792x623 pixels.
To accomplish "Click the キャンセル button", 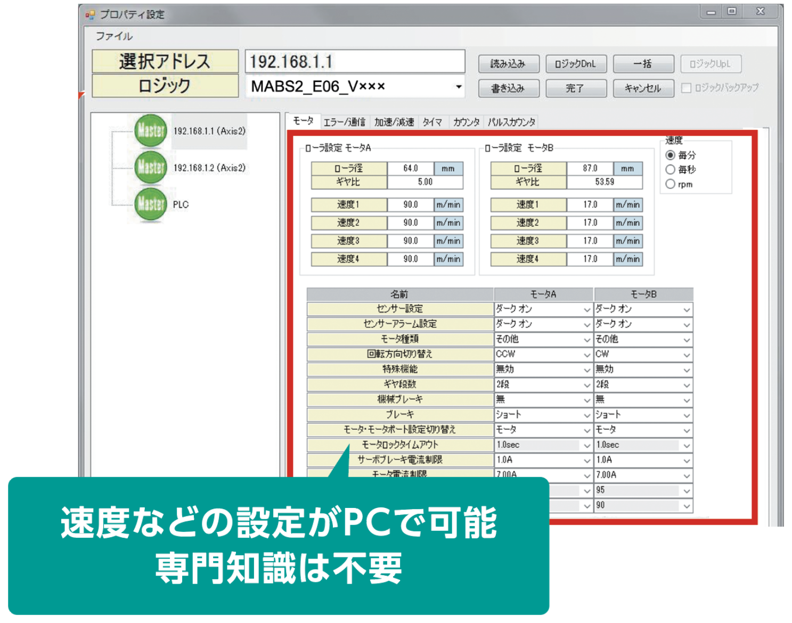I will (643, 88).
